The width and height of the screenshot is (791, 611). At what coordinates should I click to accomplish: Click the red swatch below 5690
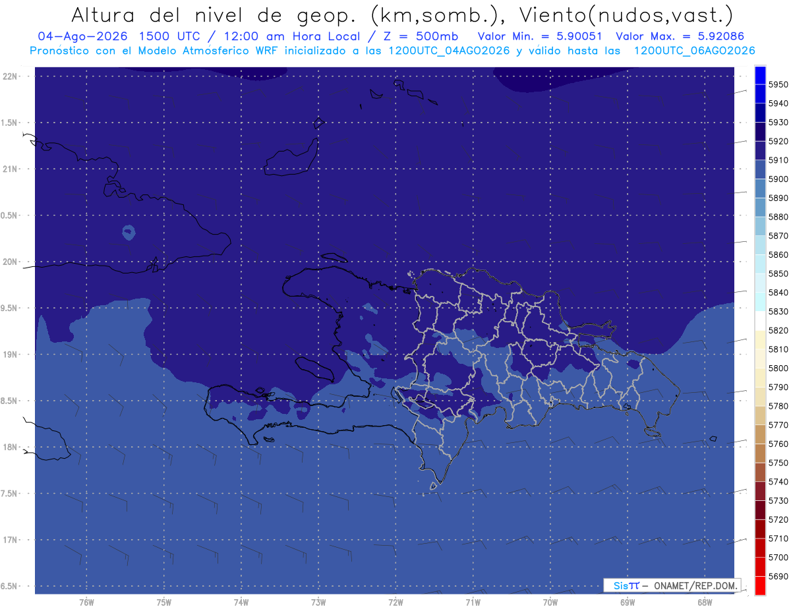(760, 585)
